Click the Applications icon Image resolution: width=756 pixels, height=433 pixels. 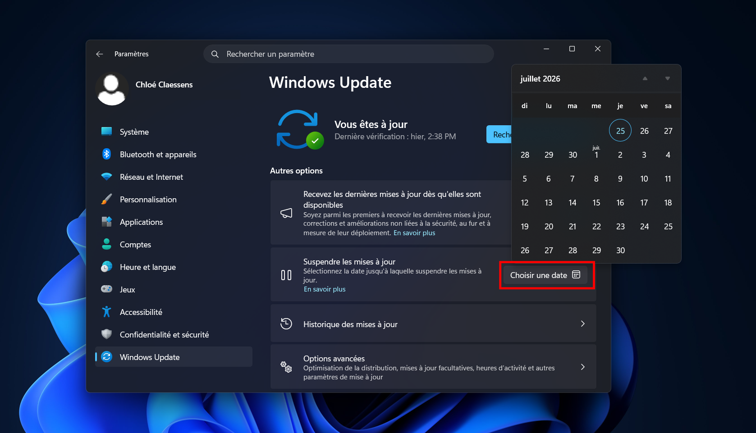107,222
